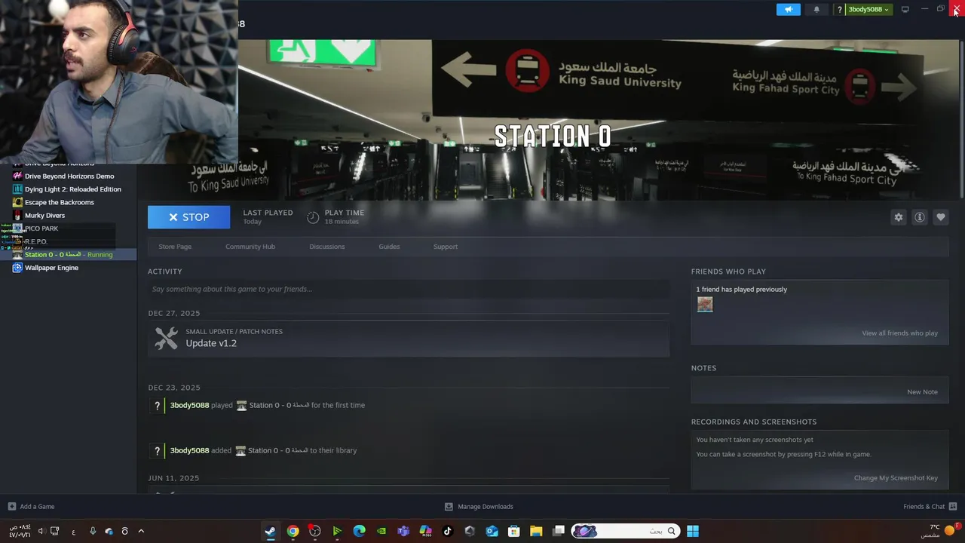This screenshot has height=543, width=965.
Task: Open Microsoft Teams from the taskbar
Action: click(403, 531)
